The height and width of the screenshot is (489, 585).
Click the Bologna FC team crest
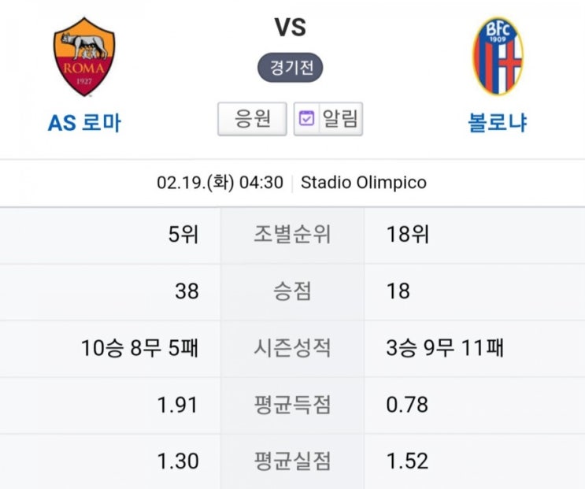coord(498,56)
